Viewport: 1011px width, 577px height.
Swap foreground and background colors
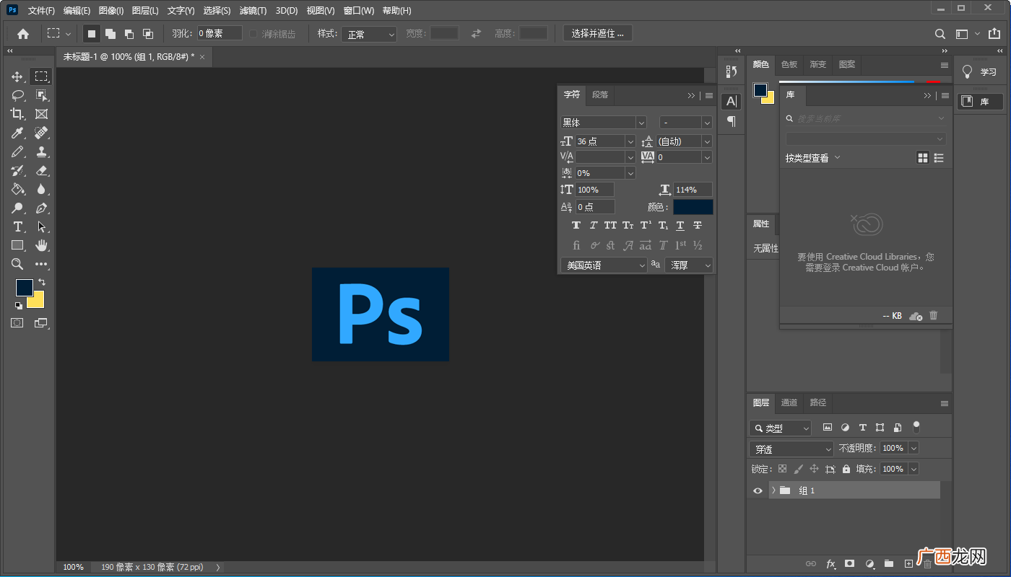pyautogui.click(x=41, y=281)
